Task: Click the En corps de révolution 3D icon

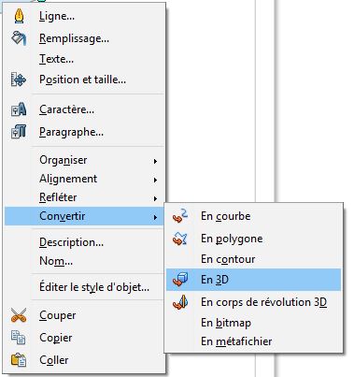Action: pyautogui.click(x=180, y=302)
